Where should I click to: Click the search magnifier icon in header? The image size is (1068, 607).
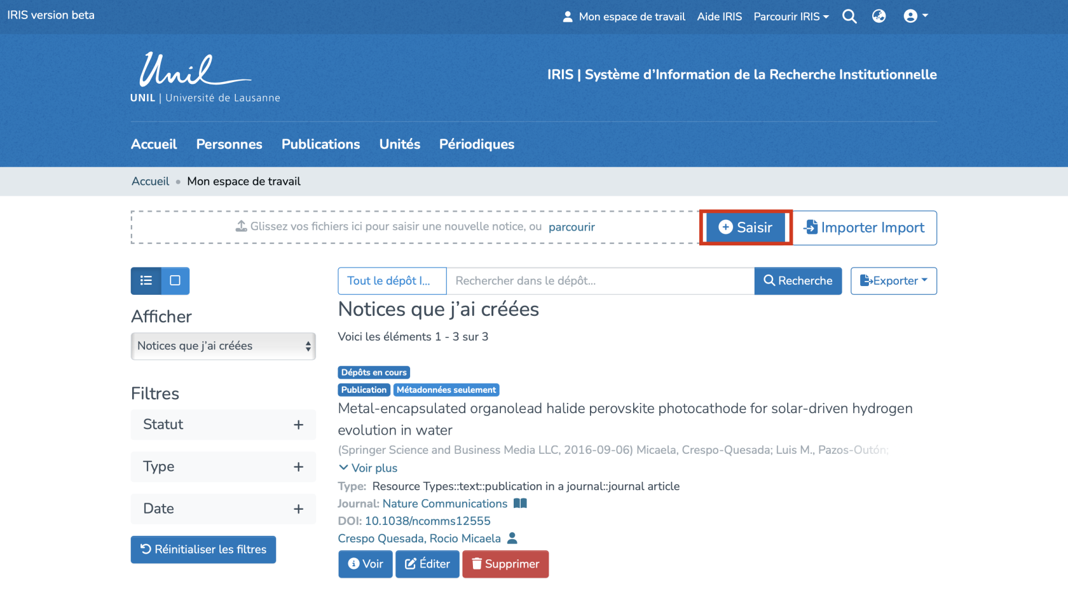click(x=849, y=17)
